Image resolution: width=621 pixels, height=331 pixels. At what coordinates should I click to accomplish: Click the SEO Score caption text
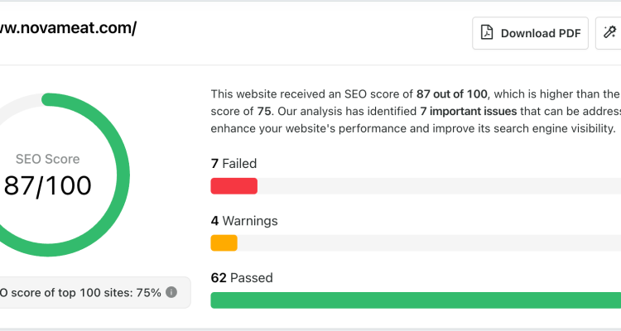pyautogui.click(x=47, y=159)
